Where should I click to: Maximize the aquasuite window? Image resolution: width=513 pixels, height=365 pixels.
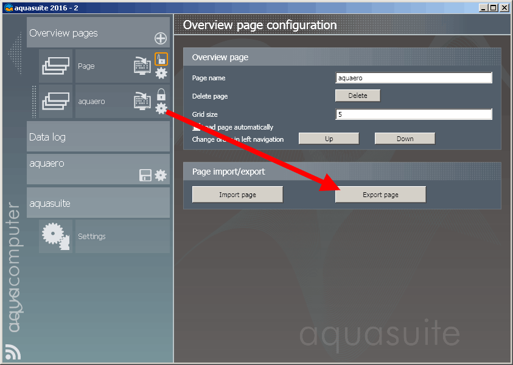[x=494, y=8]
